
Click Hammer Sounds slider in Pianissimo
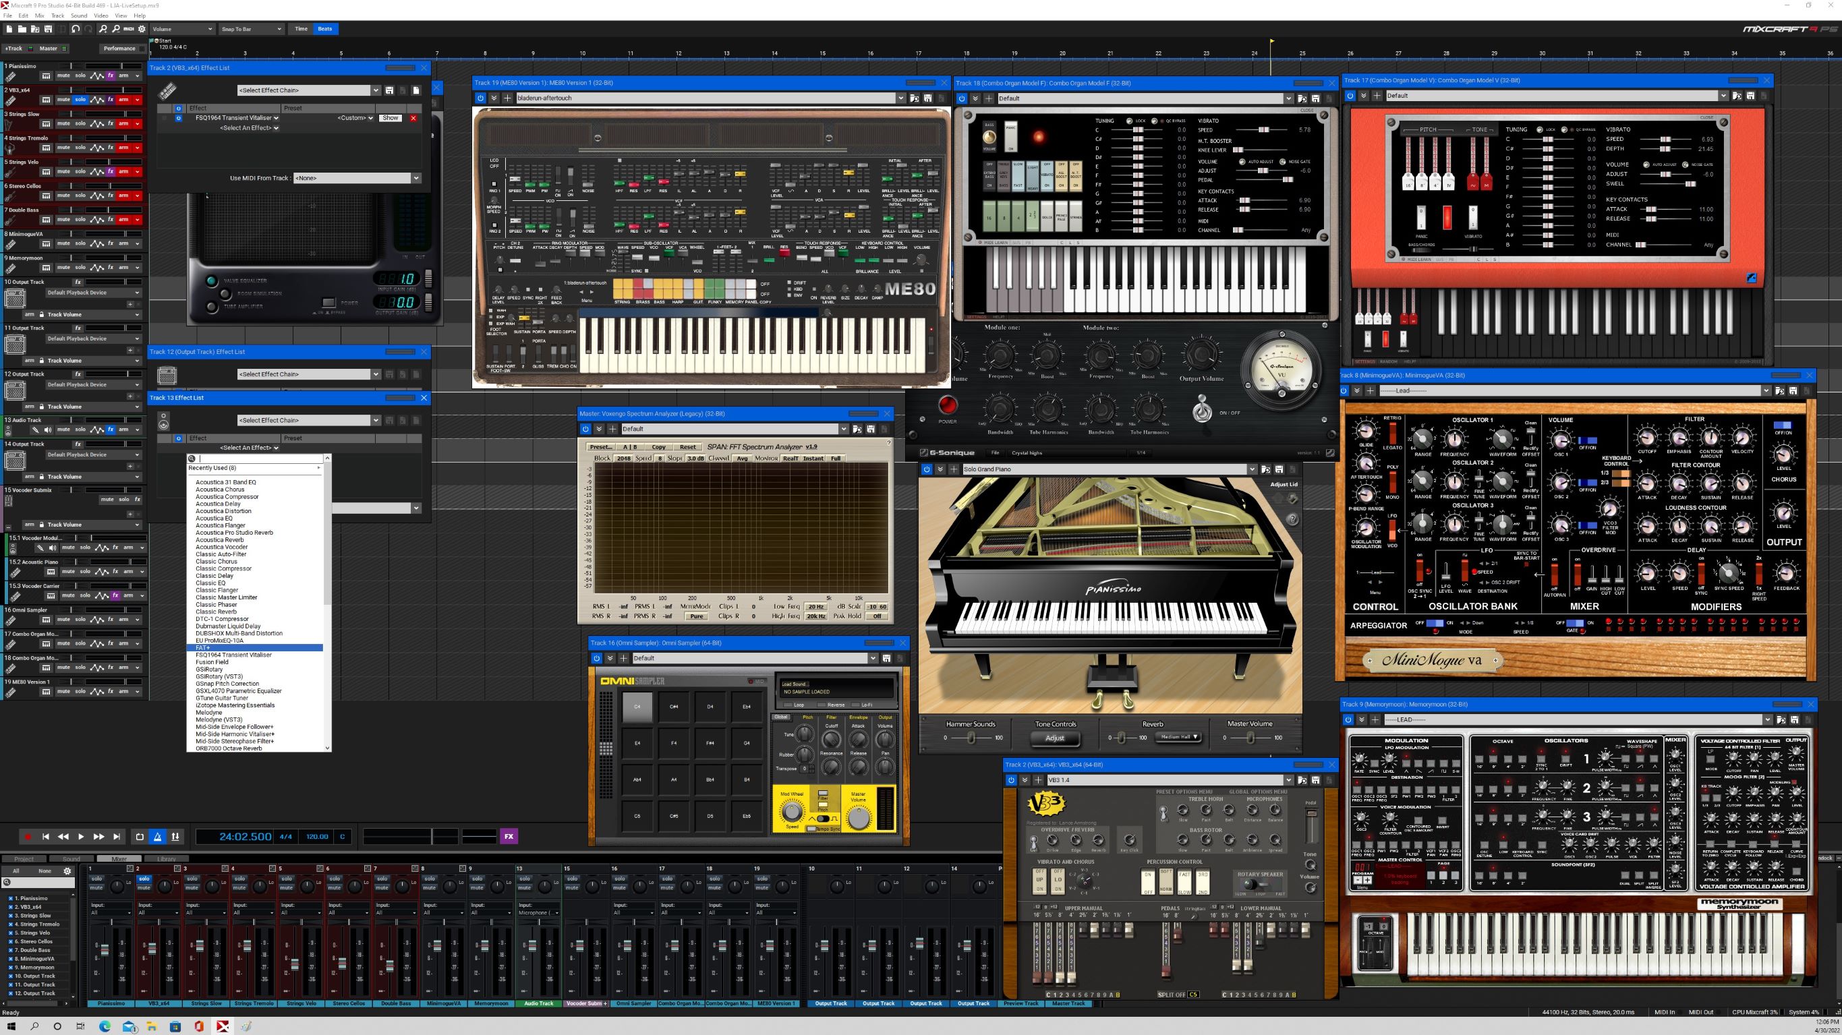(x=971, y=738)
